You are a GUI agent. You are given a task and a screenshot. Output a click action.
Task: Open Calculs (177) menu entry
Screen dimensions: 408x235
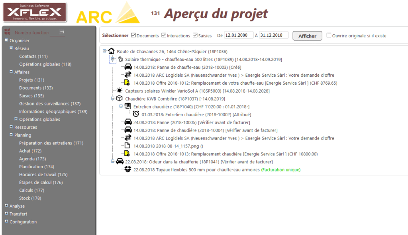coord(32,190)
